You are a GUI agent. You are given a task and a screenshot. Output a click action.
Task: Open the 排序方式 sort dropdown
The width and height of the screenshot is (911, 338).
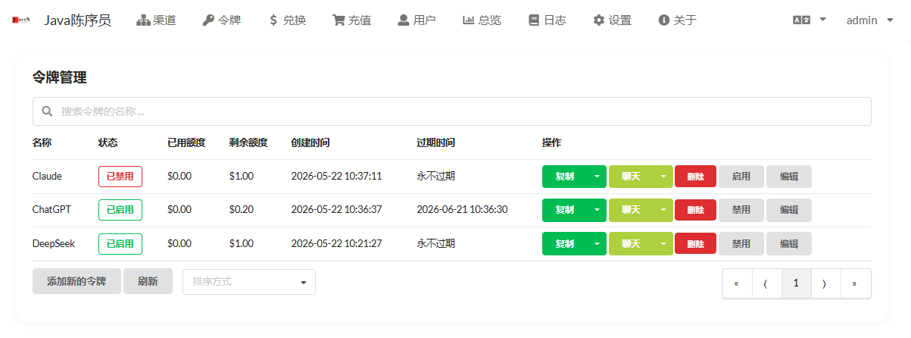tap(249, 282)
